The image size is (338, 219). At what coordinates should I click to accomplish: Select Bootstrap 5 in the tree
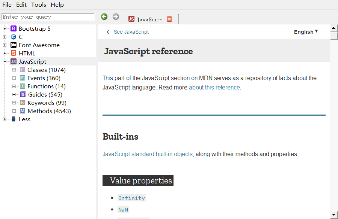tap(35, 28)
